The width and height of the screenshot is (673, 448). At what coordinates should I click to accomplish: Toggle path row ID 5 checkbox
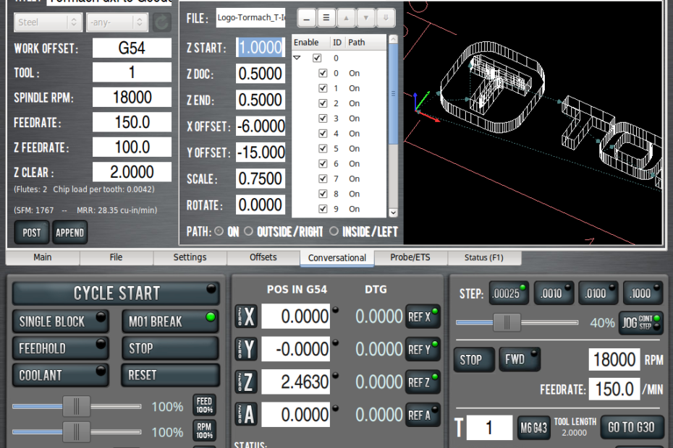[x=323, y=148]
